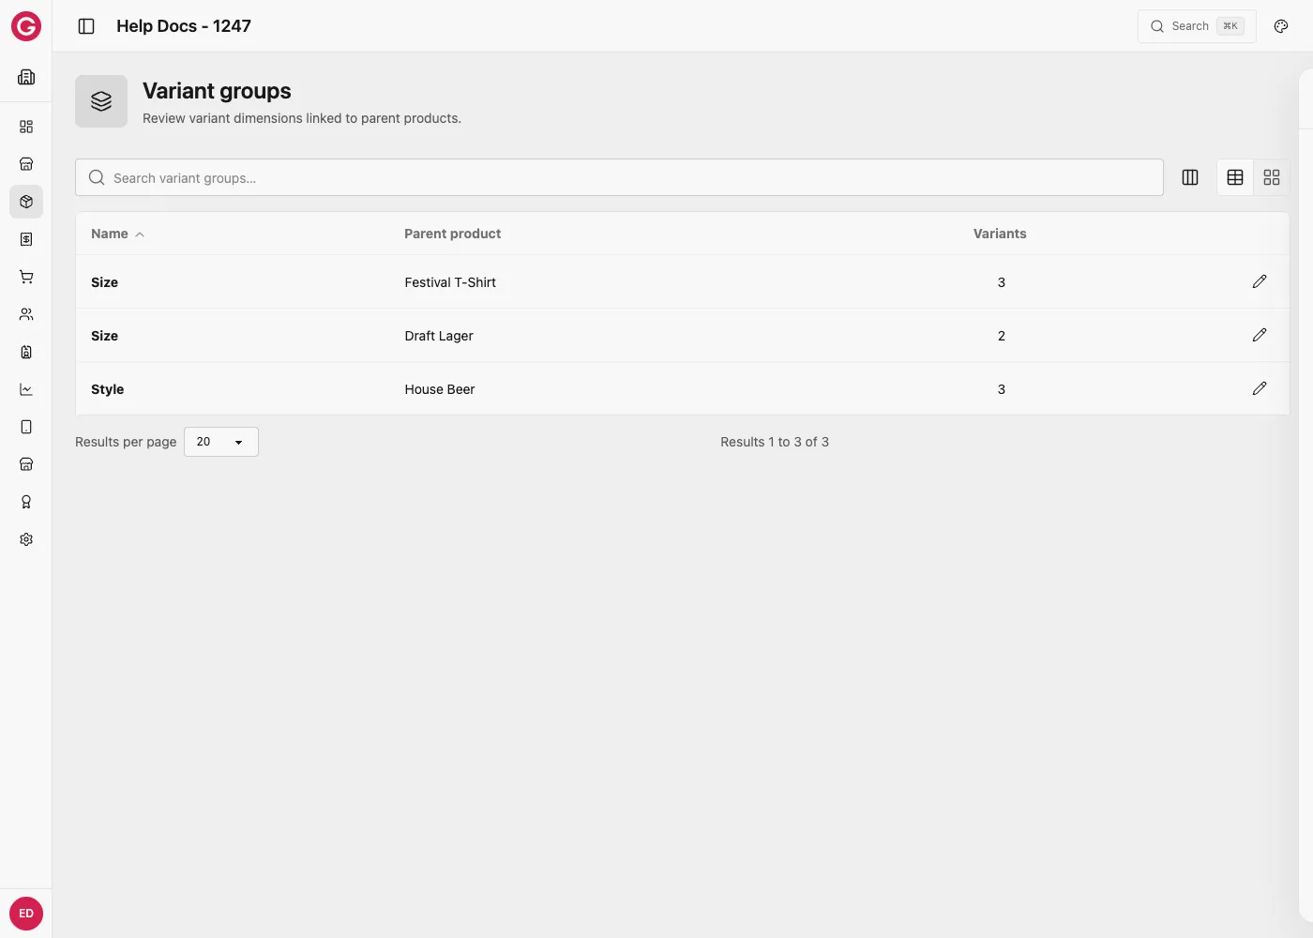Screen dimensions: 1313x938
Task: Open the Search button in top bar
Action: tap(1197, 26)
